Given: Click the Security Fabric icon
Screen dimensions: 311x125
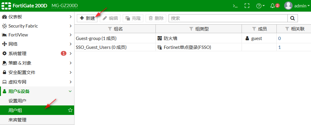Looking at the screenshot, I should pos(4,26).
